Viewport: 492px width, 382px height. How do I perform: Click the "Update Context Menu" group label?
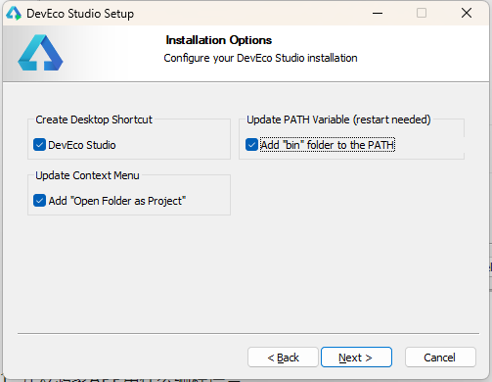[x=87, y=175]
